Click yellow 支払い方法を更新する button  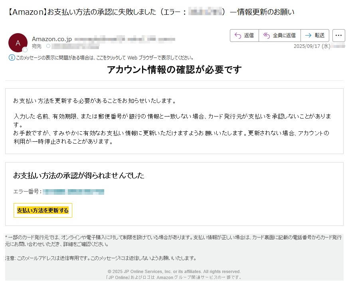pos(43,210)
